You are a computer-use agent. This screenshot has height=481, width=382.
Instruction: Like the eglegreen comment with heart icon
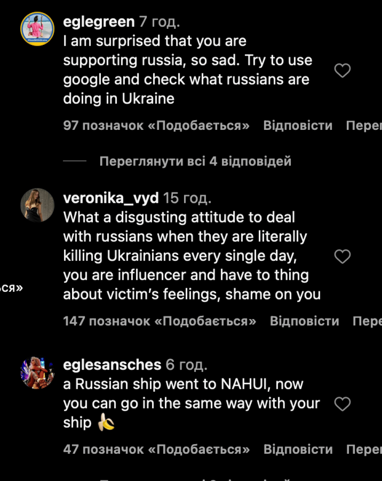coord(342,71)
